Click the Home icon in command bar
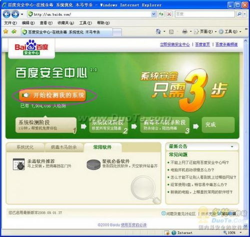 (158, 31)
